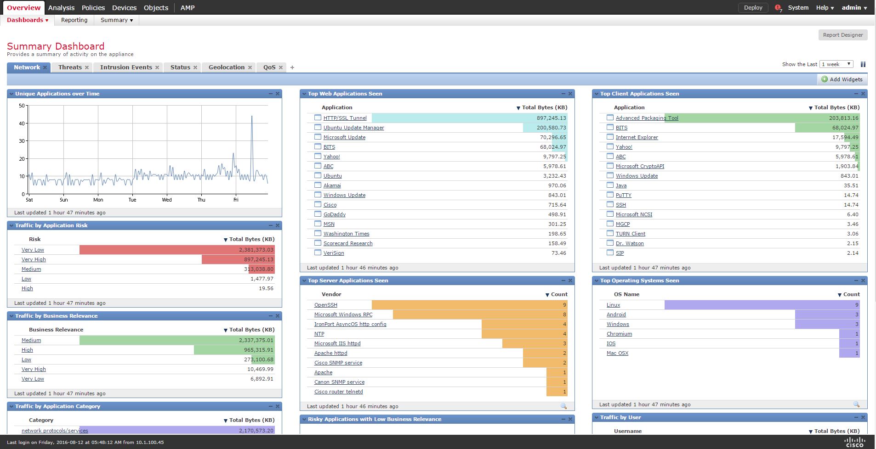The height and width of the screenshot is (449, 876).
Task: Close the QoS tab x icon
Action: pyautogui.click(x=281, y=67)
